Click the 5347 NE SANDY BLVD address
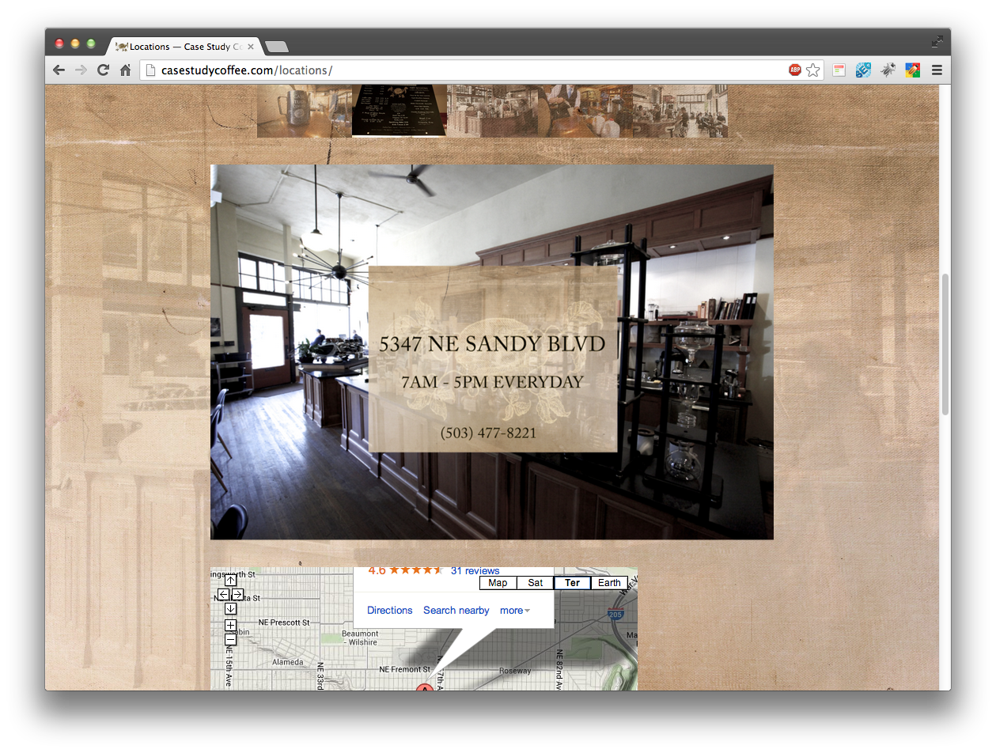Screen dimensions: 996x753 (x=492, y=344)
